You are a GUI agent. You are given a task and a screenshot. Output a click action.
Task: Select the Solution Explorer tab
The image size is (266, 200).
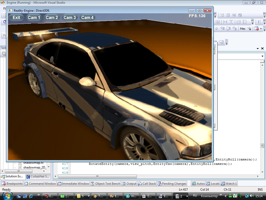coord(12,177)
